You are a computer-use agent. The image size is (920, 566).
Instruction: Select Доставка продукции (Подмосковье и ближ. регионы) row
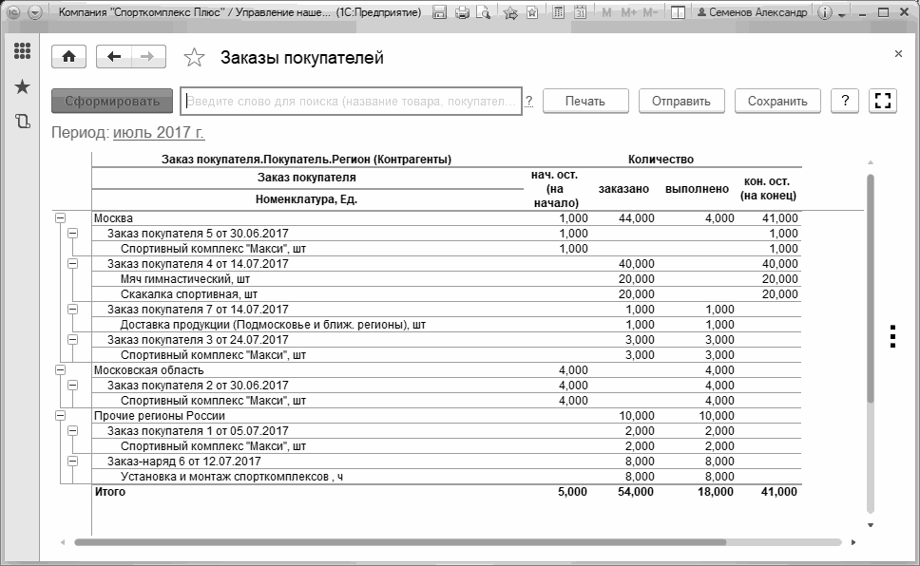pos(447,325)
